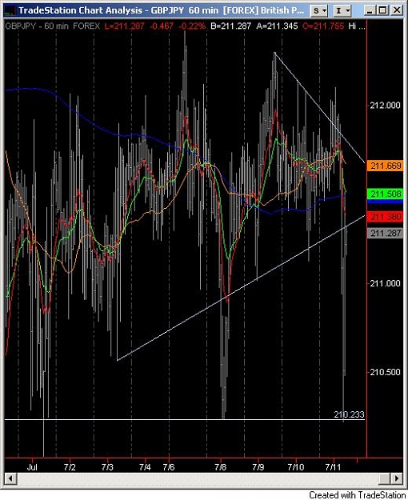Click the window title bar text
The width and height of the screenshot is (408, 500).
[161, 10]
